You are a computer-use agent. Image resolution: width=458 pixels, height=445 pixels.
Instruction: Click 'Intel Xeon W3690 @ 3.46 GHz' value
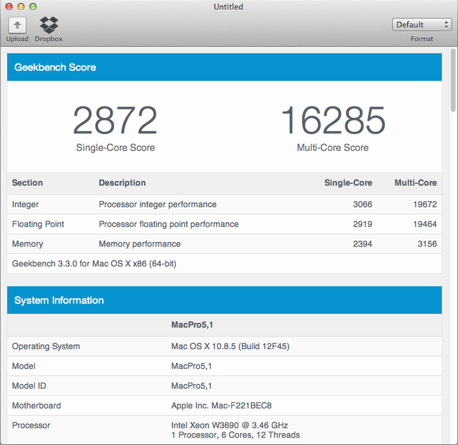229,425
